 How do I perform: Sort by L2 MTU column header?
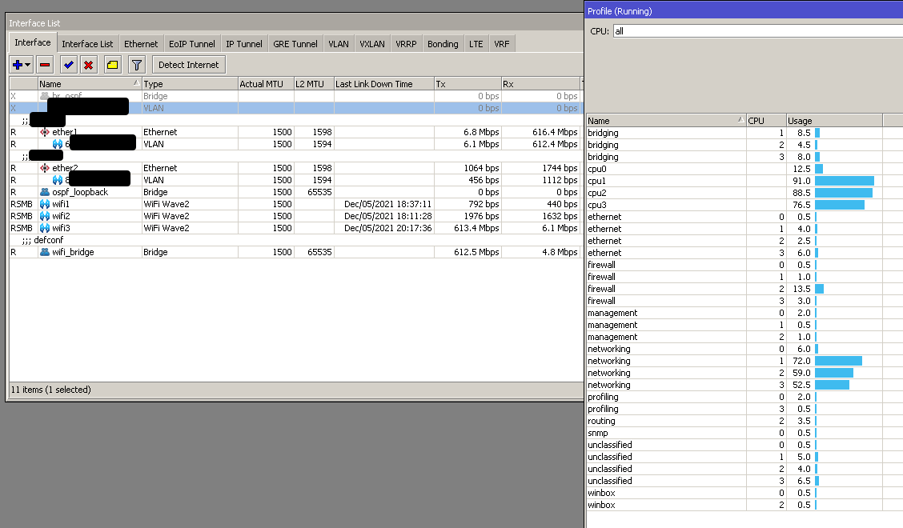pyautogui.click(x=314, y=84)
